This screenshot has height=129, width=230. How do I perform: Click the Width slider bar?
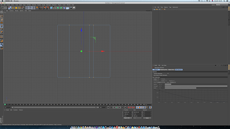(x=196, y=88)
